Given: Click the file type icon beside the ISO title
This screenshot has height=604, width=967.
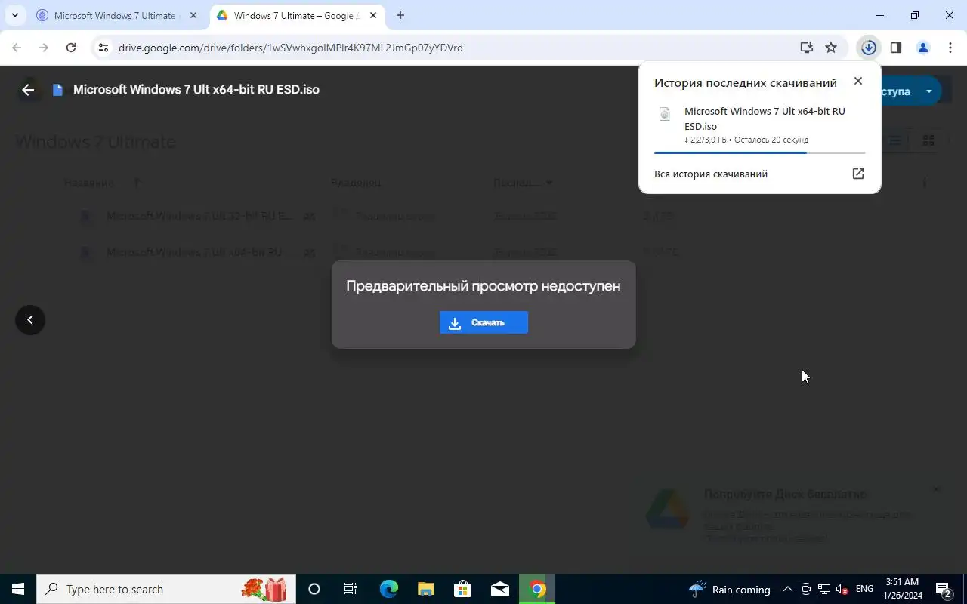Looking at the screenshot, I should tap(57, 90).
